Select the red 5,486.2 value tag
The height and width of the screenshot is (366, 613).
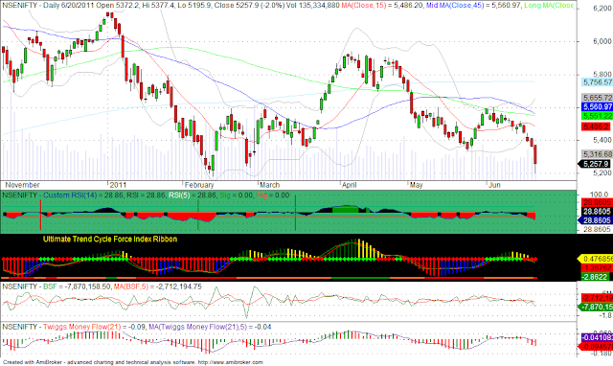pos(596,126)
